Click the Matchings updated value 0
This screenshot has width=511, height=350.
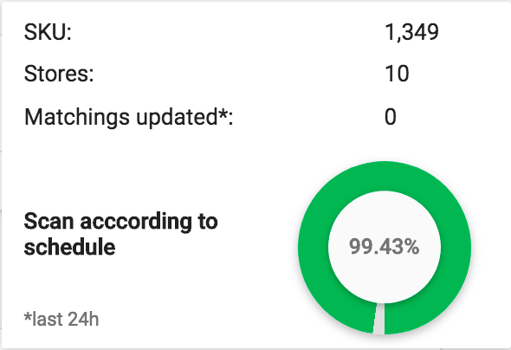click(391, 117)
